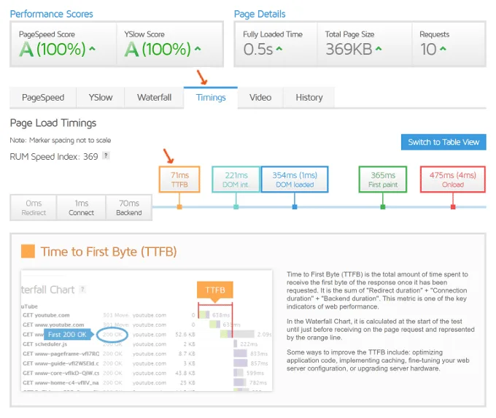The width and height of the screenshot is (496, 418).
Task: Click Requests count up arrow
Action: (443, 49)
